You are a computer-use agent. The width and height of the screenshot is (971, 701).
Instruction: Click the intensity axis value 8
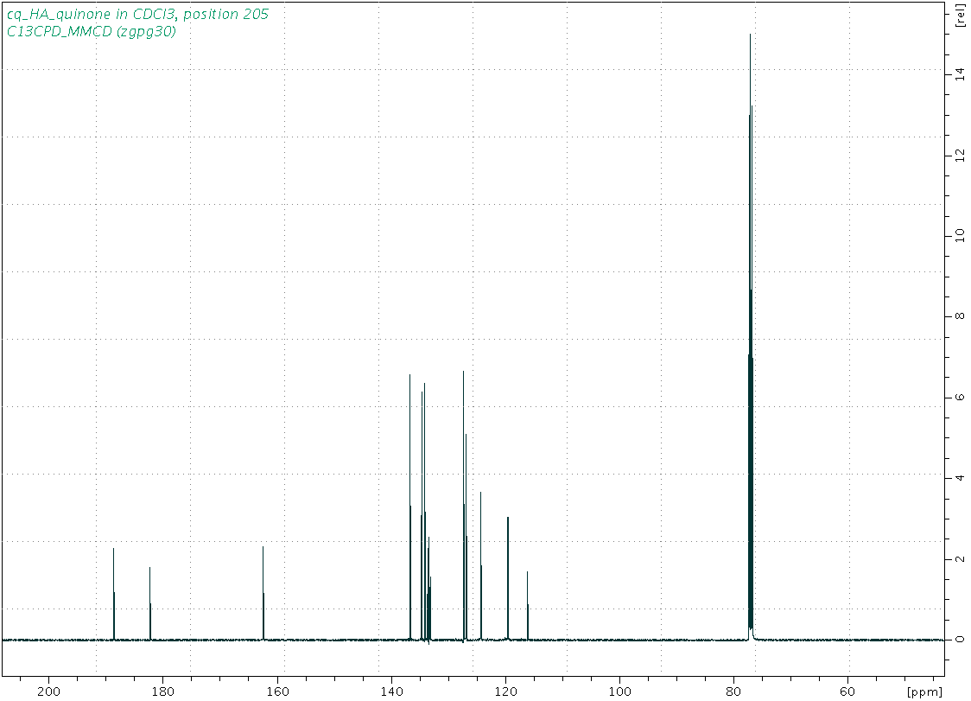[960, 316]
